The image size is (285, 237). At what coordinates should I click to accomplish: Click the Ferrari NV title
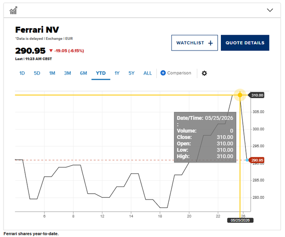coord(37,30)
